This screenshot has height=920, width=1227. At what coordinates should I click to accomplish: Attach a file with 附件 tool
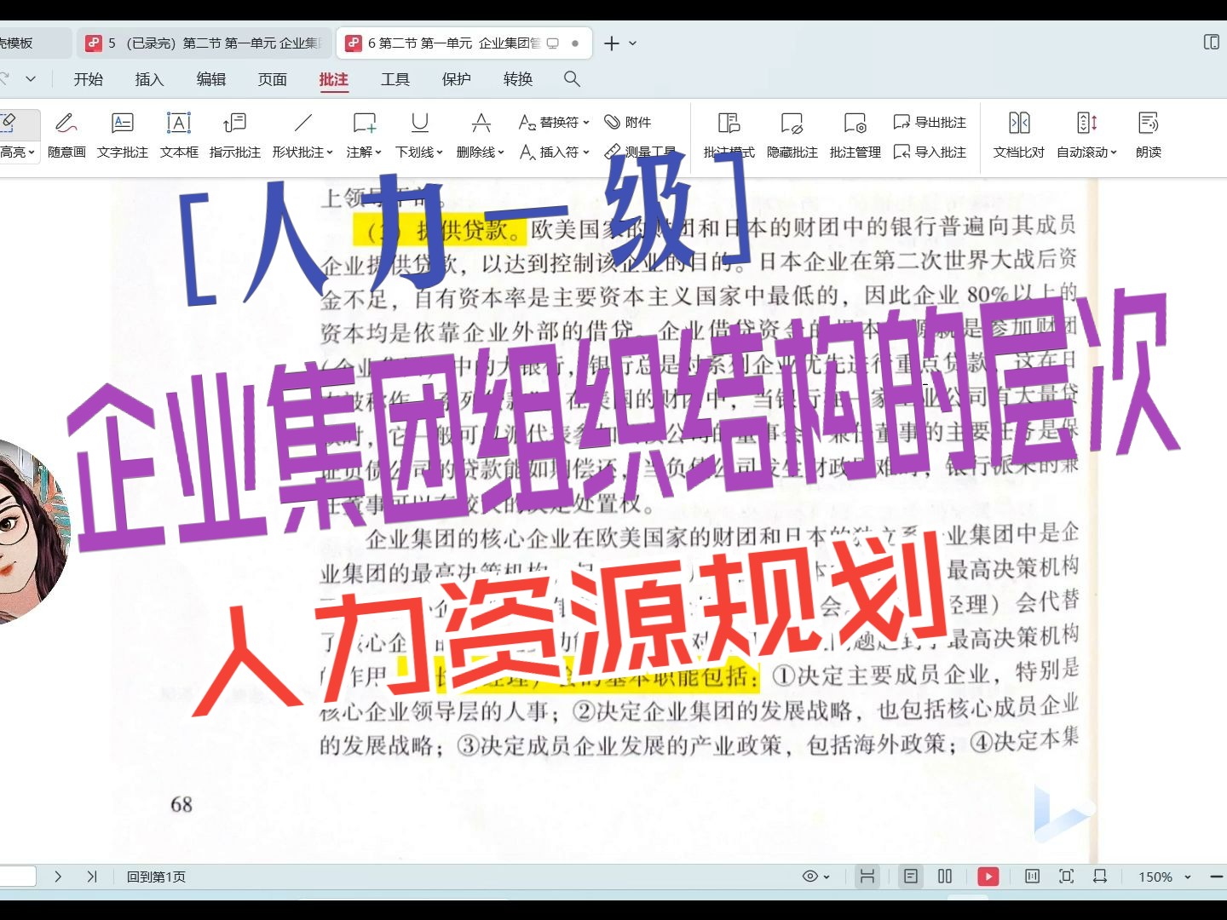(628, 122)
